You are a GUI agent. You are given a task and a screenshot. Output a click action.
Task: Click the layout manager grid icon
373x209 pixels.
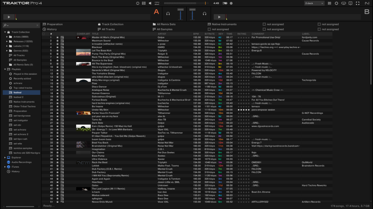[x=329, y=3]
